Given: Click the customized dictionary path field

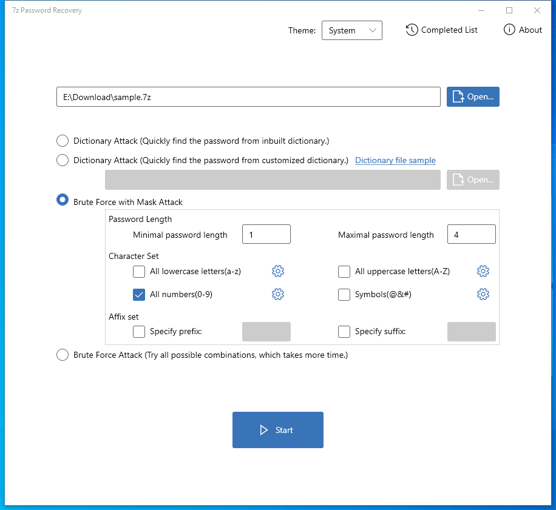Looking at the screenshot, I should [273, 180].
